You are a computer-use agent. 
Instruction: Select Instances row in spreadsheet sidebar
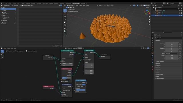click(x=8, y=24)
